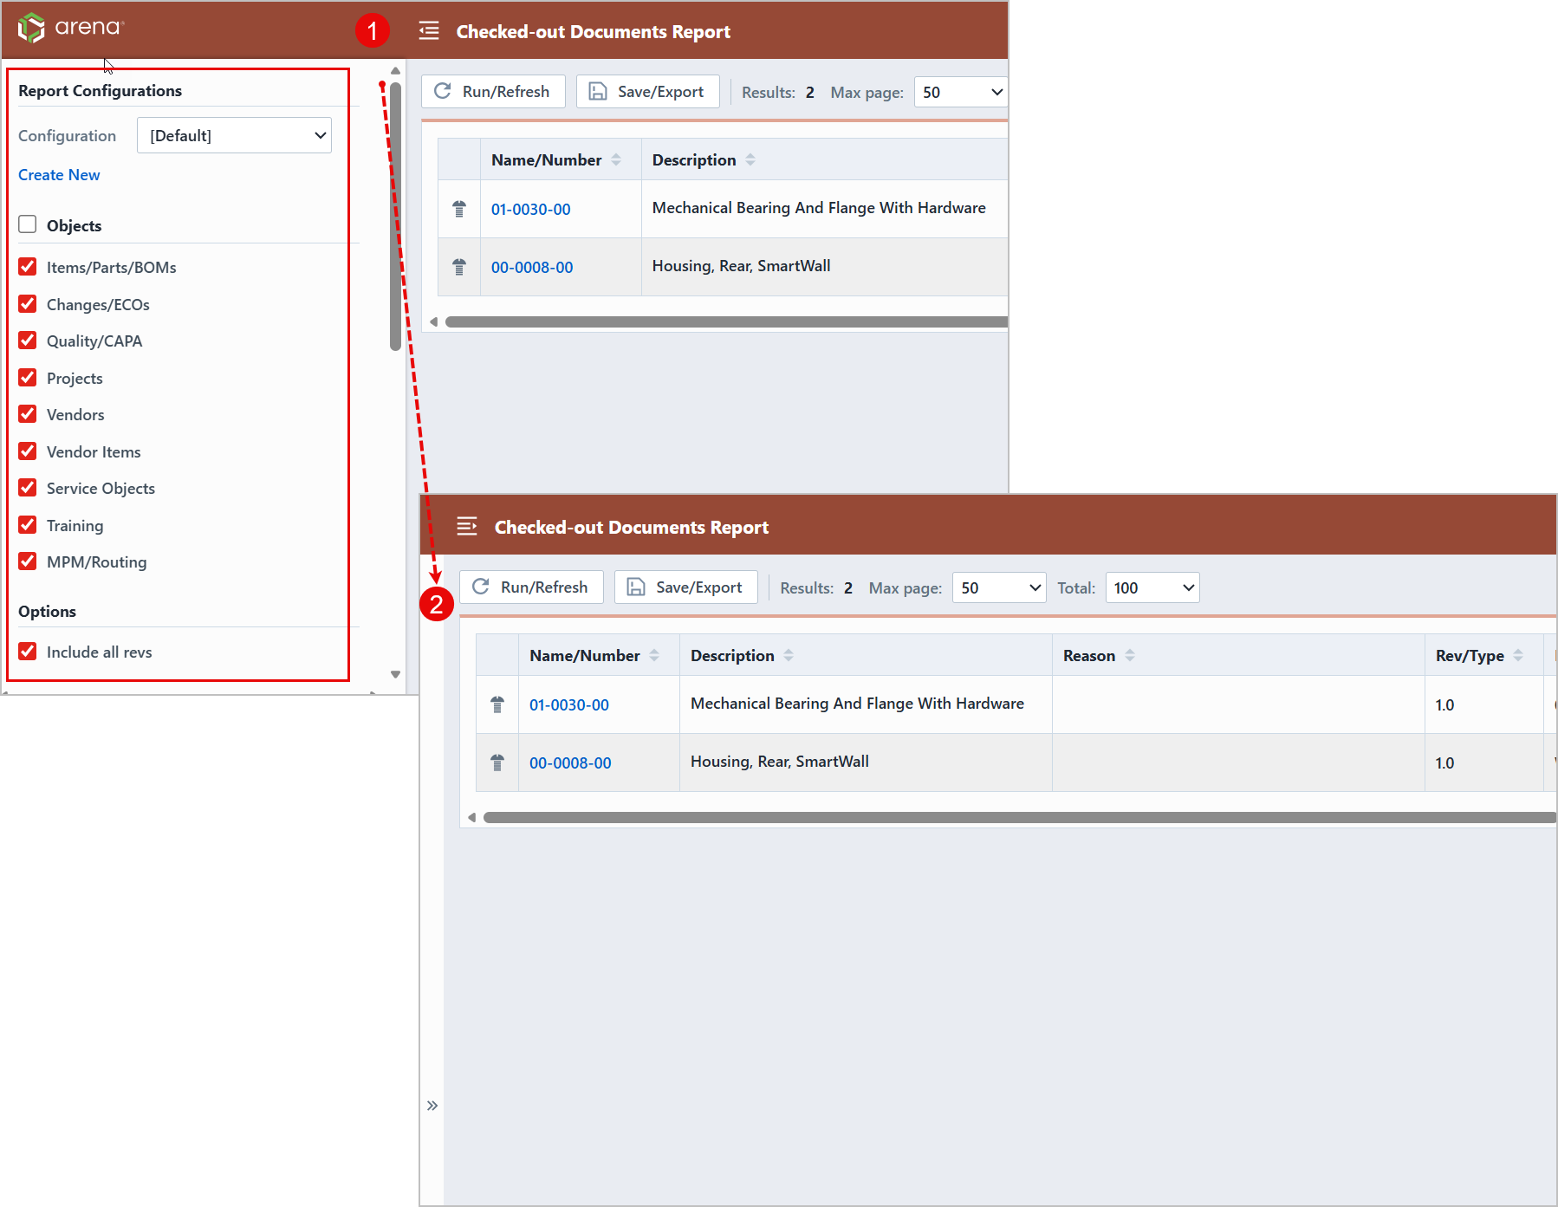Image resolution: width=1558 pixels, height=1207 pixels.
Task: Uncheck Changes/ECOs checkbox
Action: 28,303
